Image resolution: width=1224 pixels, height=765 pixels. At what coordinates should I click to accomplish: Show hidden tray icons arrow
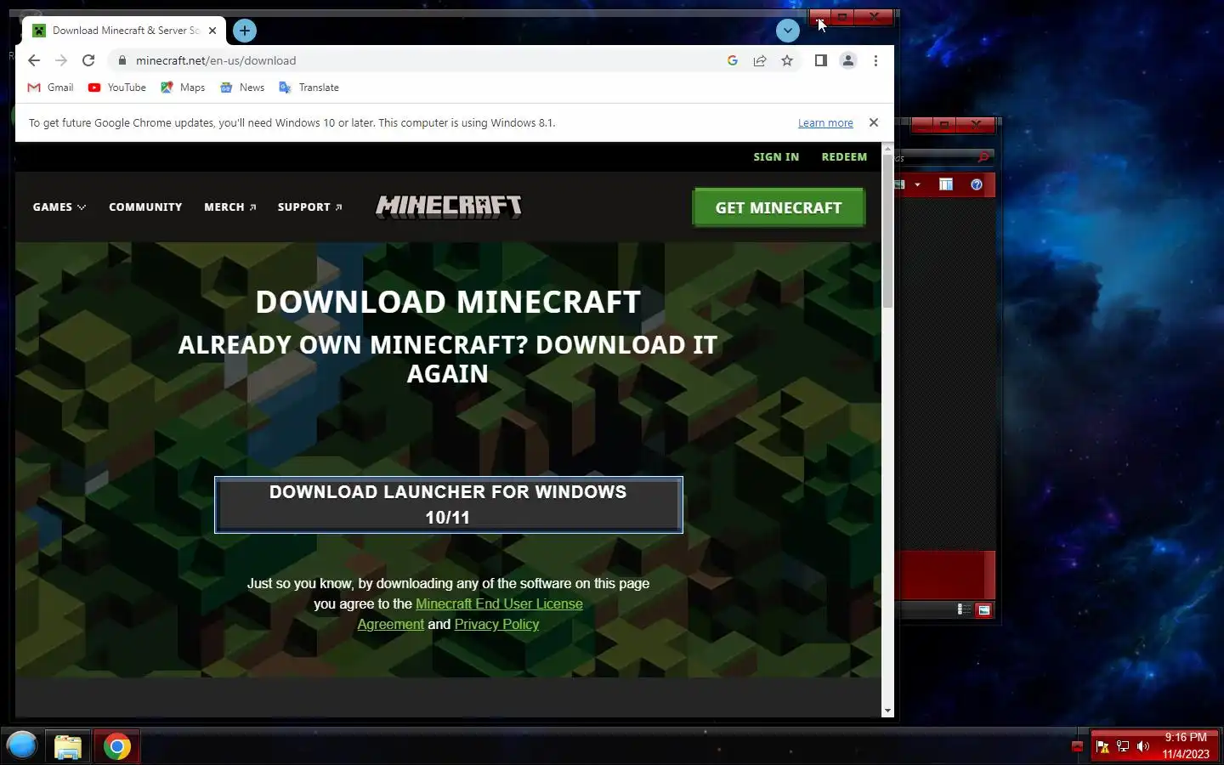click(x=1078, y=747)
